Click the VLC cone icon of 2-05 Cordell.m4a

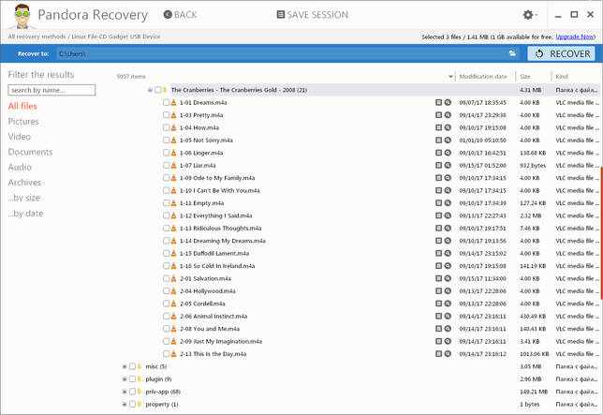pyautogui.click(x=173, y=304)
